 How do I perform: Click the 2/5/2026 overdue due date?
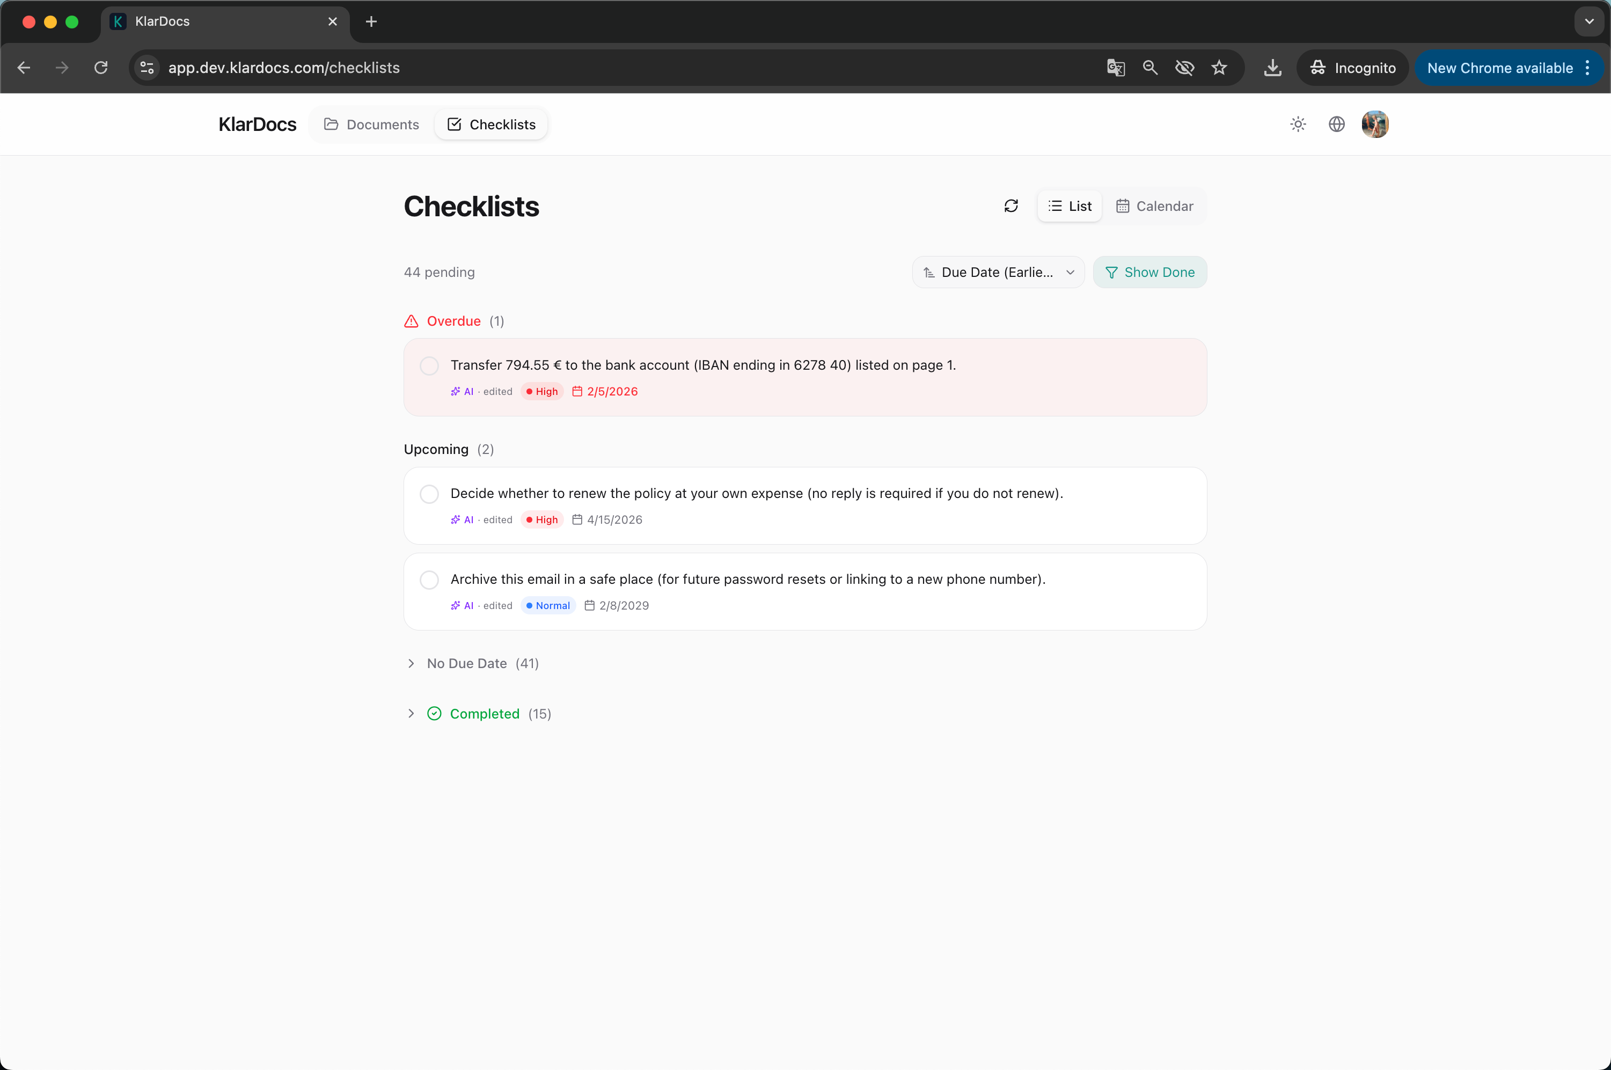611,392
